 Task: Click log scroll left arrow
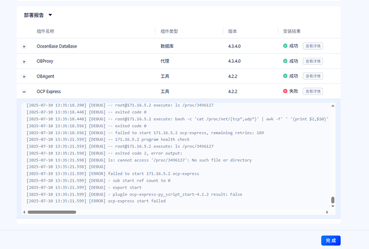(x=24, y=212)
